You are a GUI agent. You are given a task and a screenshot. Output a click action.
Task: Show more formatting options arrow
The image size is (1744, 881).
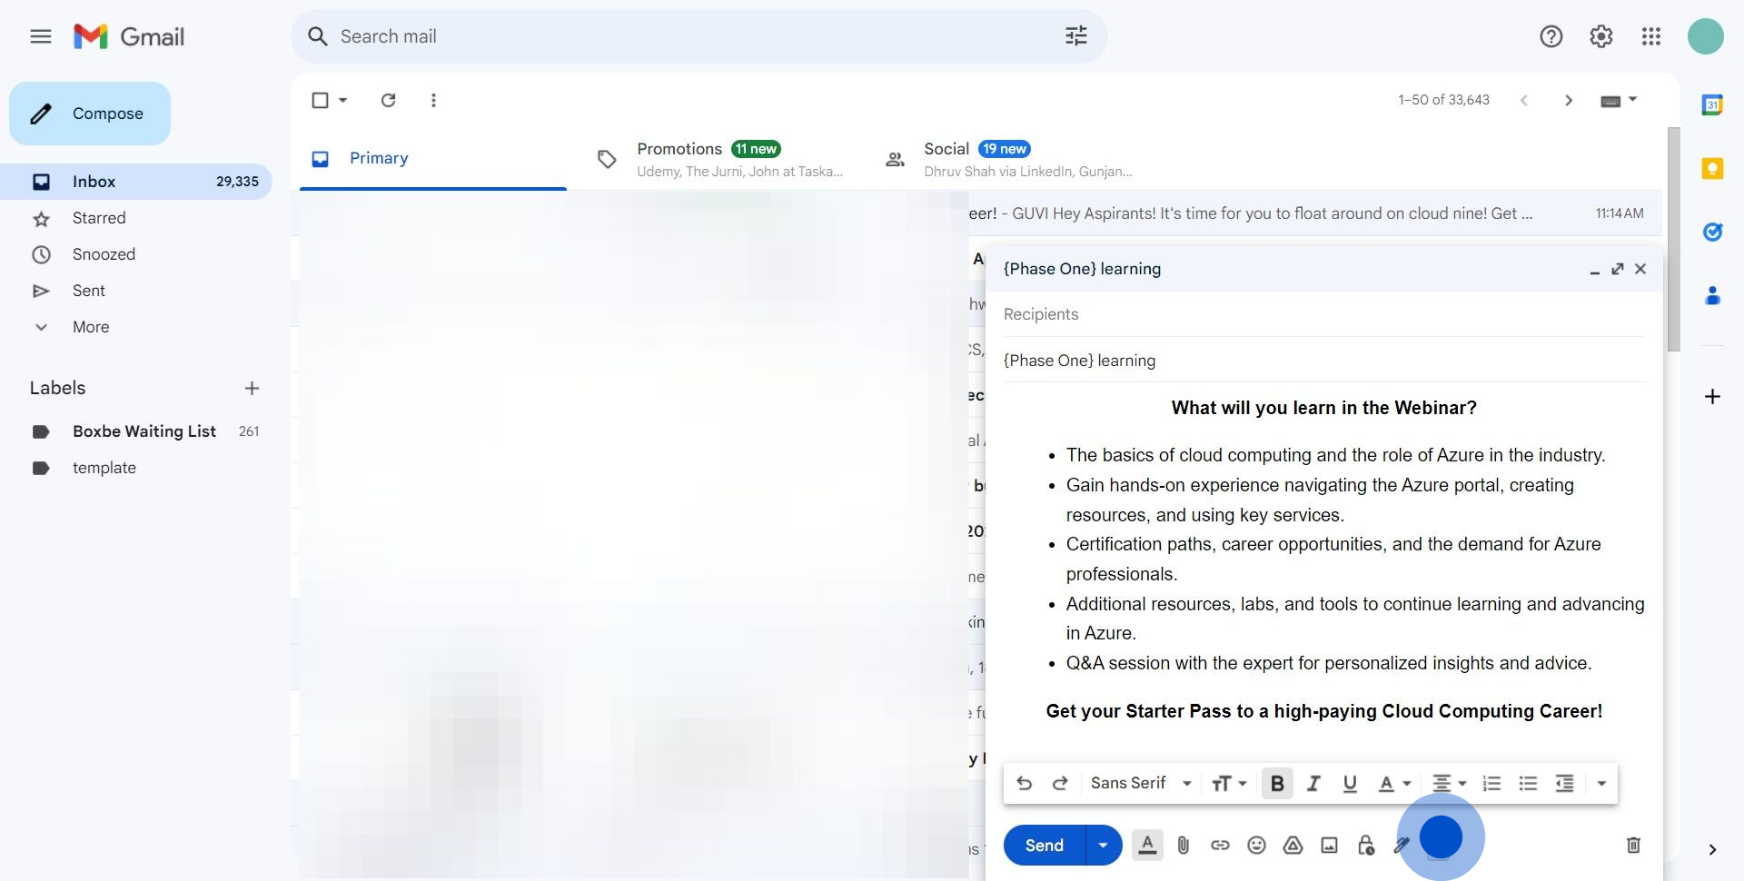(1600, 783)
